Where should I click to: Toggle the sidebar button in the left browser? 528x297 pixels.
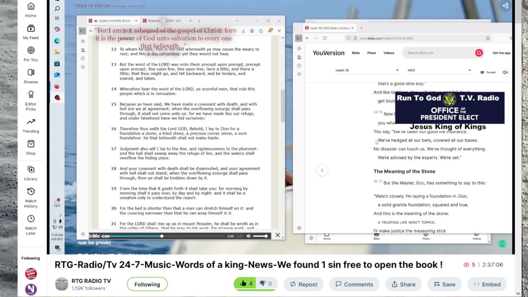[x=82, y=31]
